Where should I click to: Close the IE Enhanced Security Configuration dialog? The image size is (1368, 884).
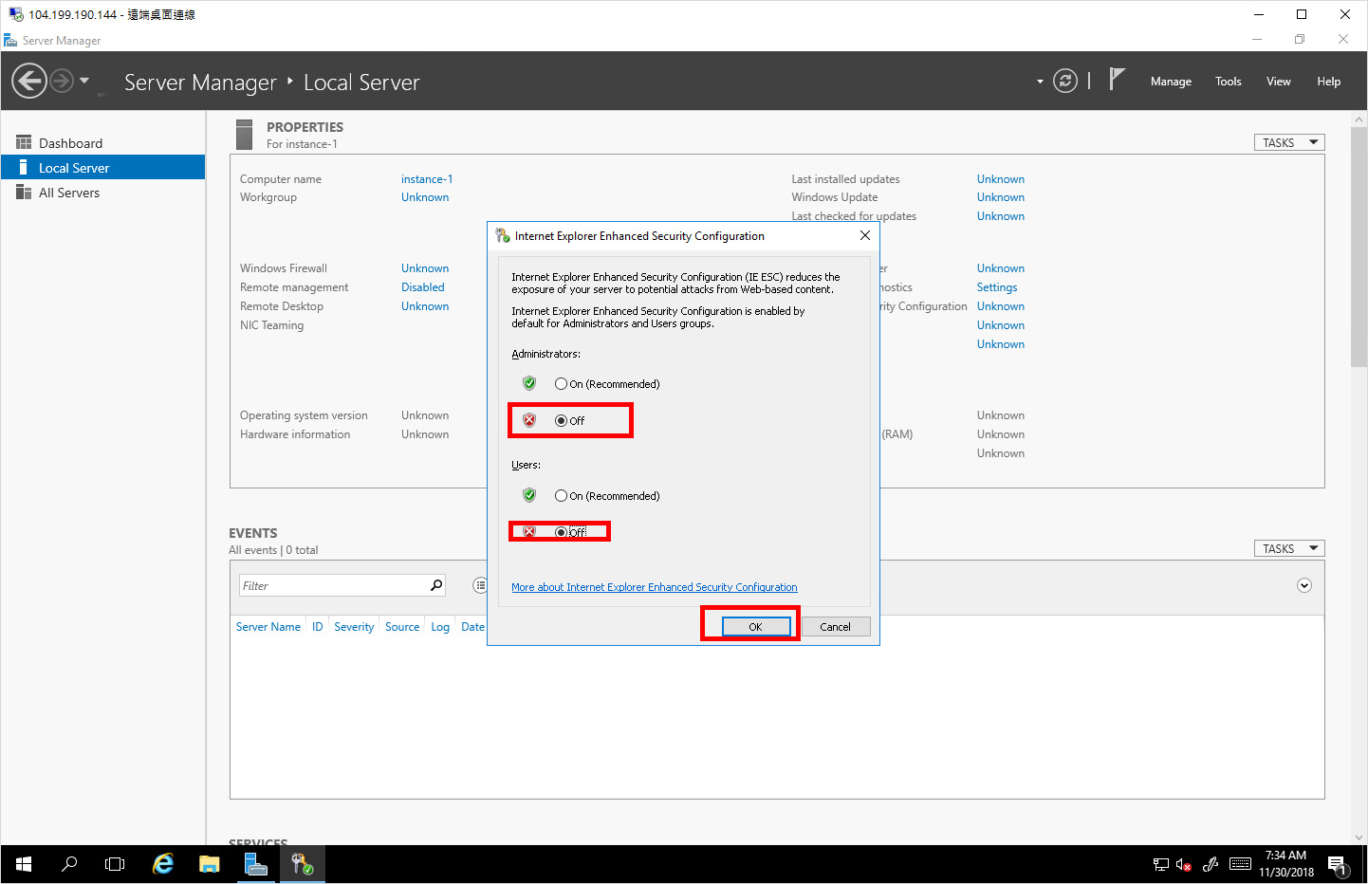pyautogui.click(x=864, y=235)
